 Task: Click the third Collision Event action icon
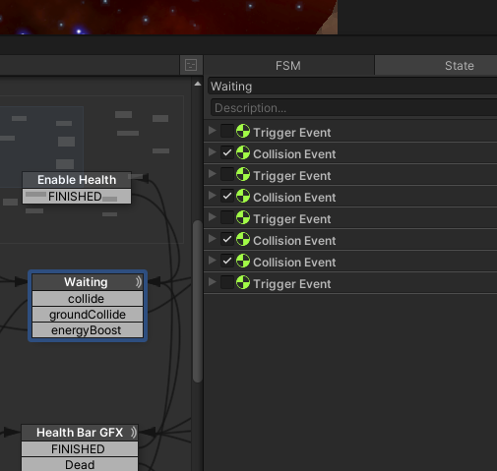[243, 239]
